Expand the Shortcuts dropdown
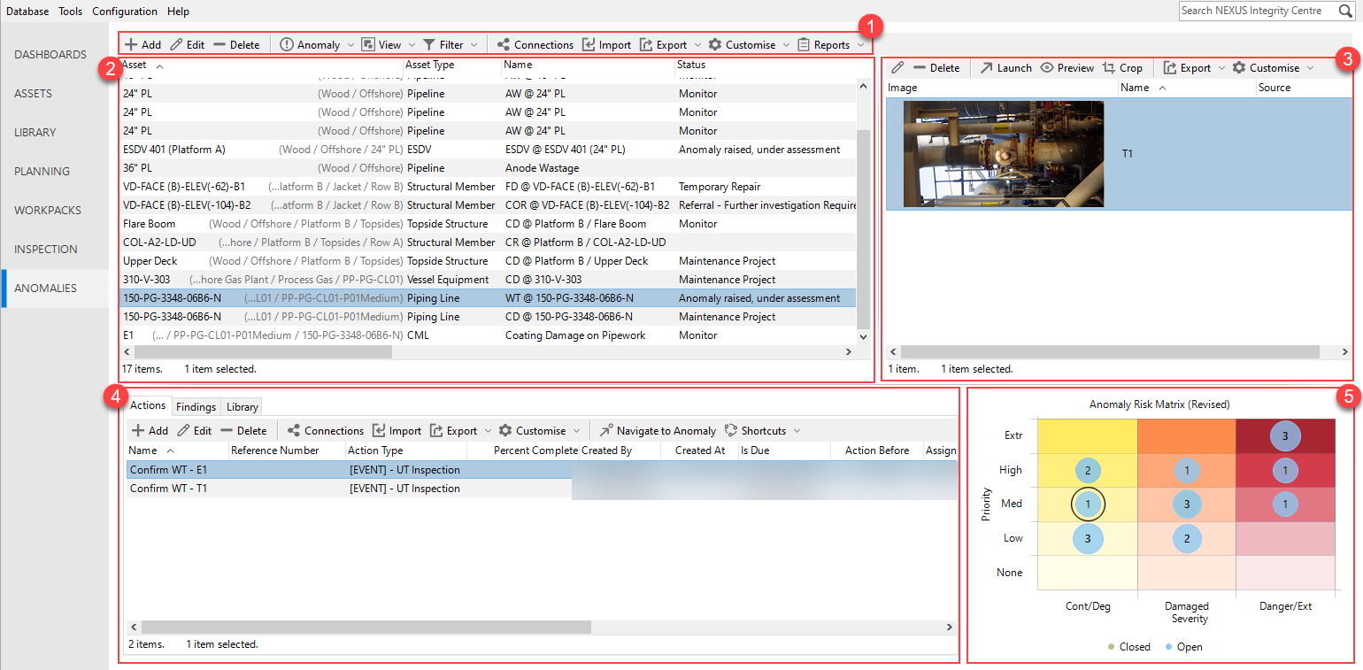This screenshot has height=670, width=1363. pyautogui.click(x=763, y=431)
